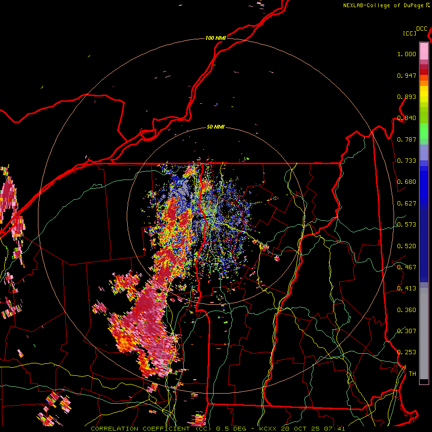Screen dimensions: 432x432
Task: Click the 0.5 DEG elevation text
Action: pyautogui.click(x=231, y=429)
